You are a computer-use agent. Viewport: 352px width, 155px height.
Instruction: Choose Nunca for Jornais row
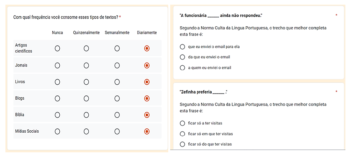(57, 65)
